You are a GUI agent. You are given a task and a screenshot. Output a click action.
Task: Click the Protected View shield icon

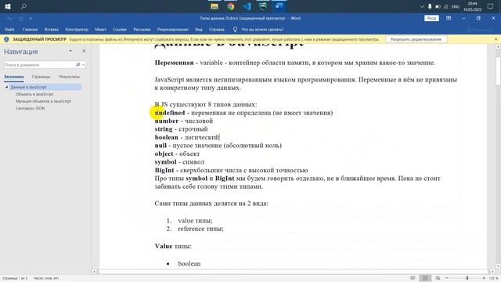pos(6,39)
